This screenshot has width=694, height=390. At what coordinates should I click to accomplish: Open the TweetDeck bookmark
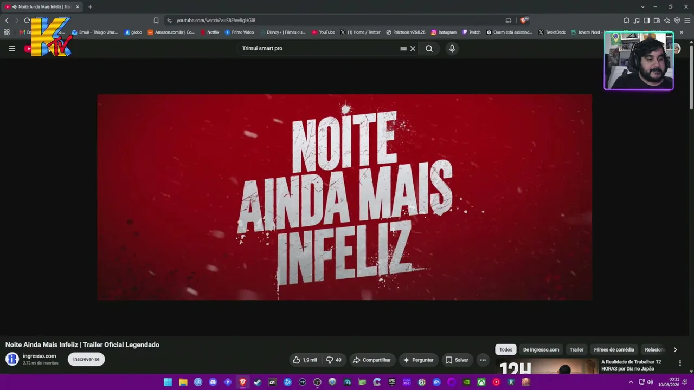pyautogui.click(x=552, y=32)
